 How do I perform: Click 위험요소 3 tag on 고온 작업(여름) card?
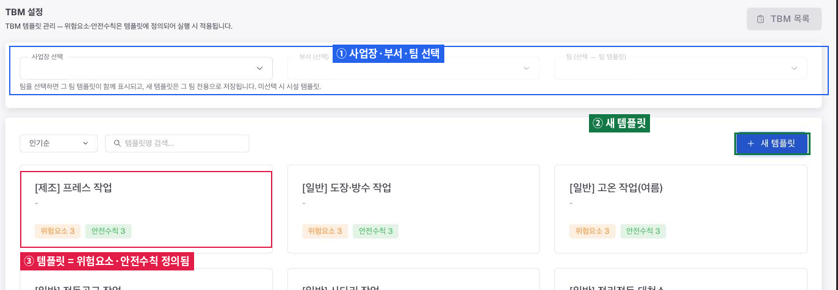pos(592,231)
